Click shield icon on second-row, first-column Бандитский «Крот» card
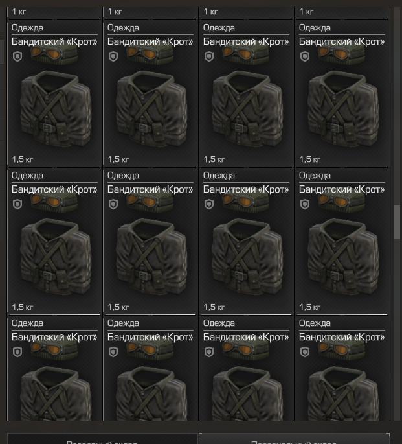Viewport: 402px width, 444px height. point(17,204)
